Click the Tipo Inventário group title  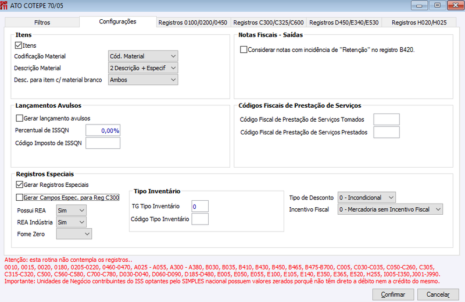coord(157,191)
